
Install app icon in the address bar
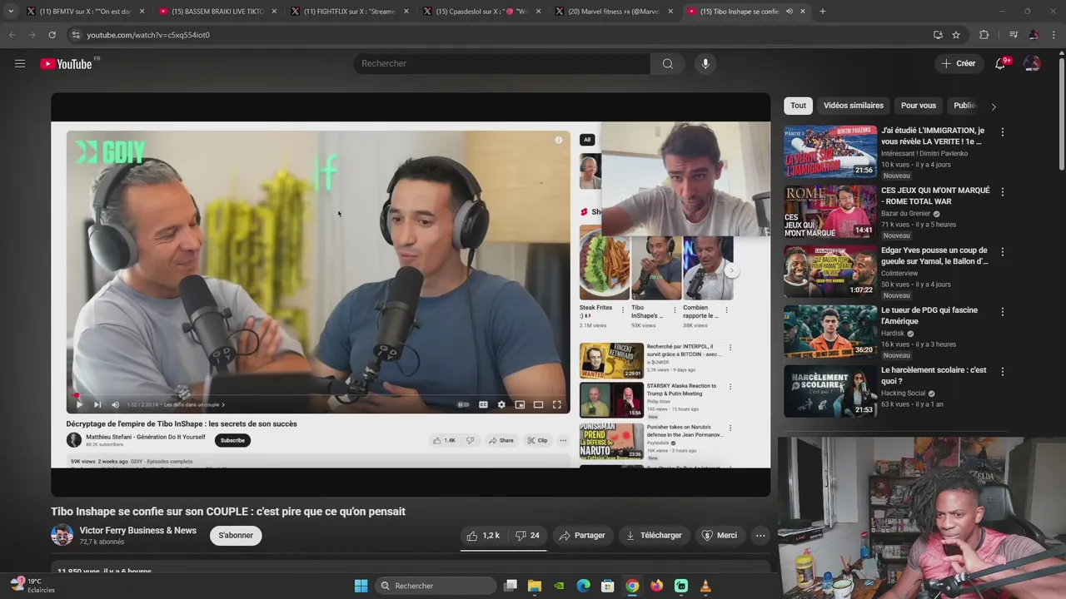[938, 35]
